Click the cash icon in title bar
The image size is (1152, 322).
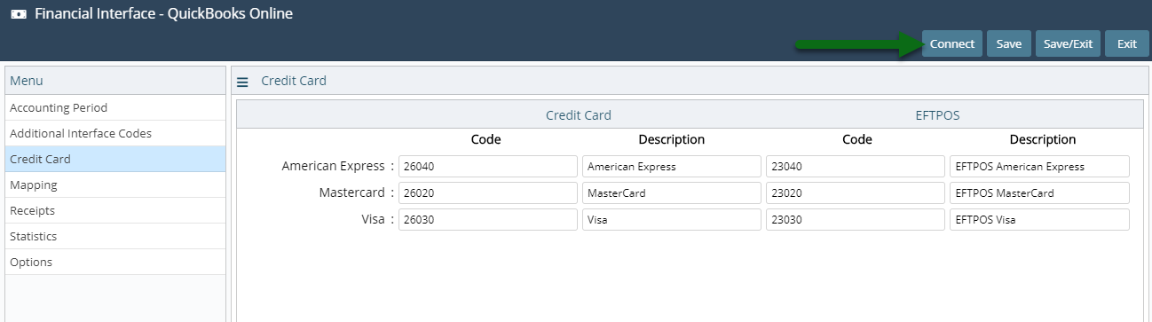coord(18,14)
